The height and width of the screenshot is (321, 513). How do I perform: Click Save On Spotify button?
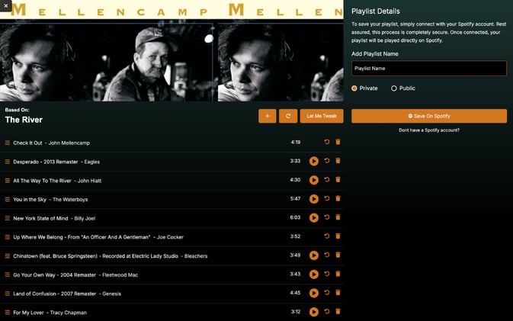[x=429, y=116]
